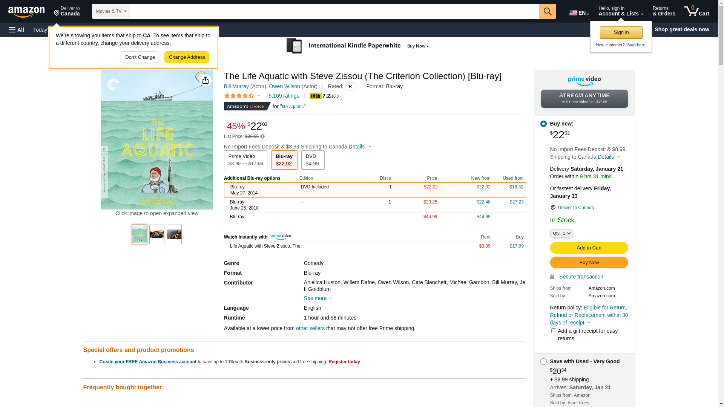Click the search magnifier Go button
The image size is (724, 407).
[x=547, y=11]
